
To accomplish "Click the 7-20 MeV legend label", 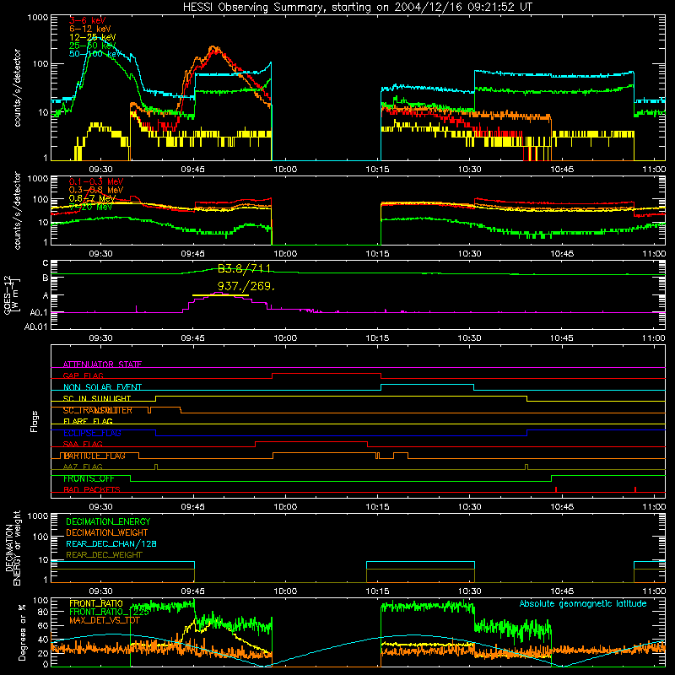I will point(90,207).
